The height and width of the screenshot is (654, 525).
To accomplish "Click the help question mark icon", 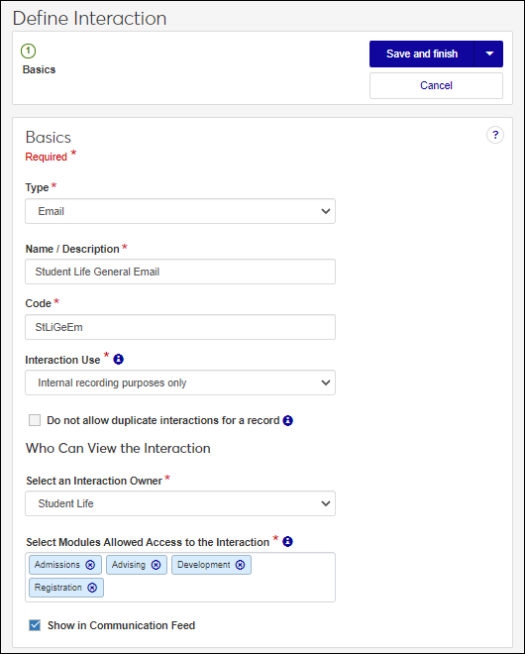I will coord(495,135).
